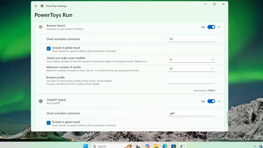This screenshot has height=148, width=263.
Task: Click the PowerToys logo in the title bar
Action: (42, 6)
